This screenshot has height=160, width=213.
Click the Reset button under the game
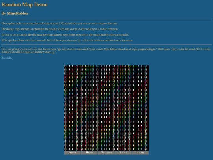click(73, 152)
